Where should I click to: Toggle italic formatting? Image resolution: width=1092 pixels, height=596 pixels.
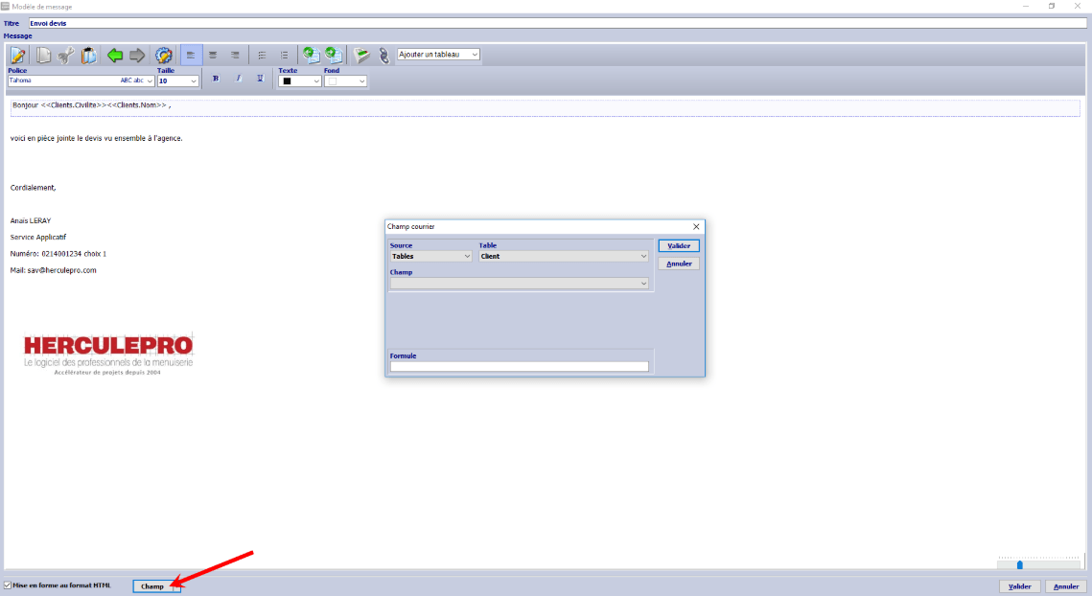pyautogui.click(x=238, y=79)
